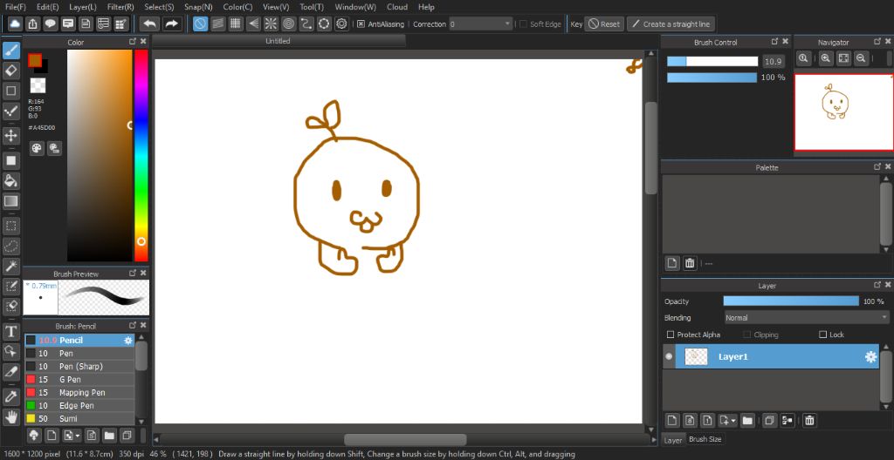
Task: Open the Snap(N) menu
Action: [198, 7]
